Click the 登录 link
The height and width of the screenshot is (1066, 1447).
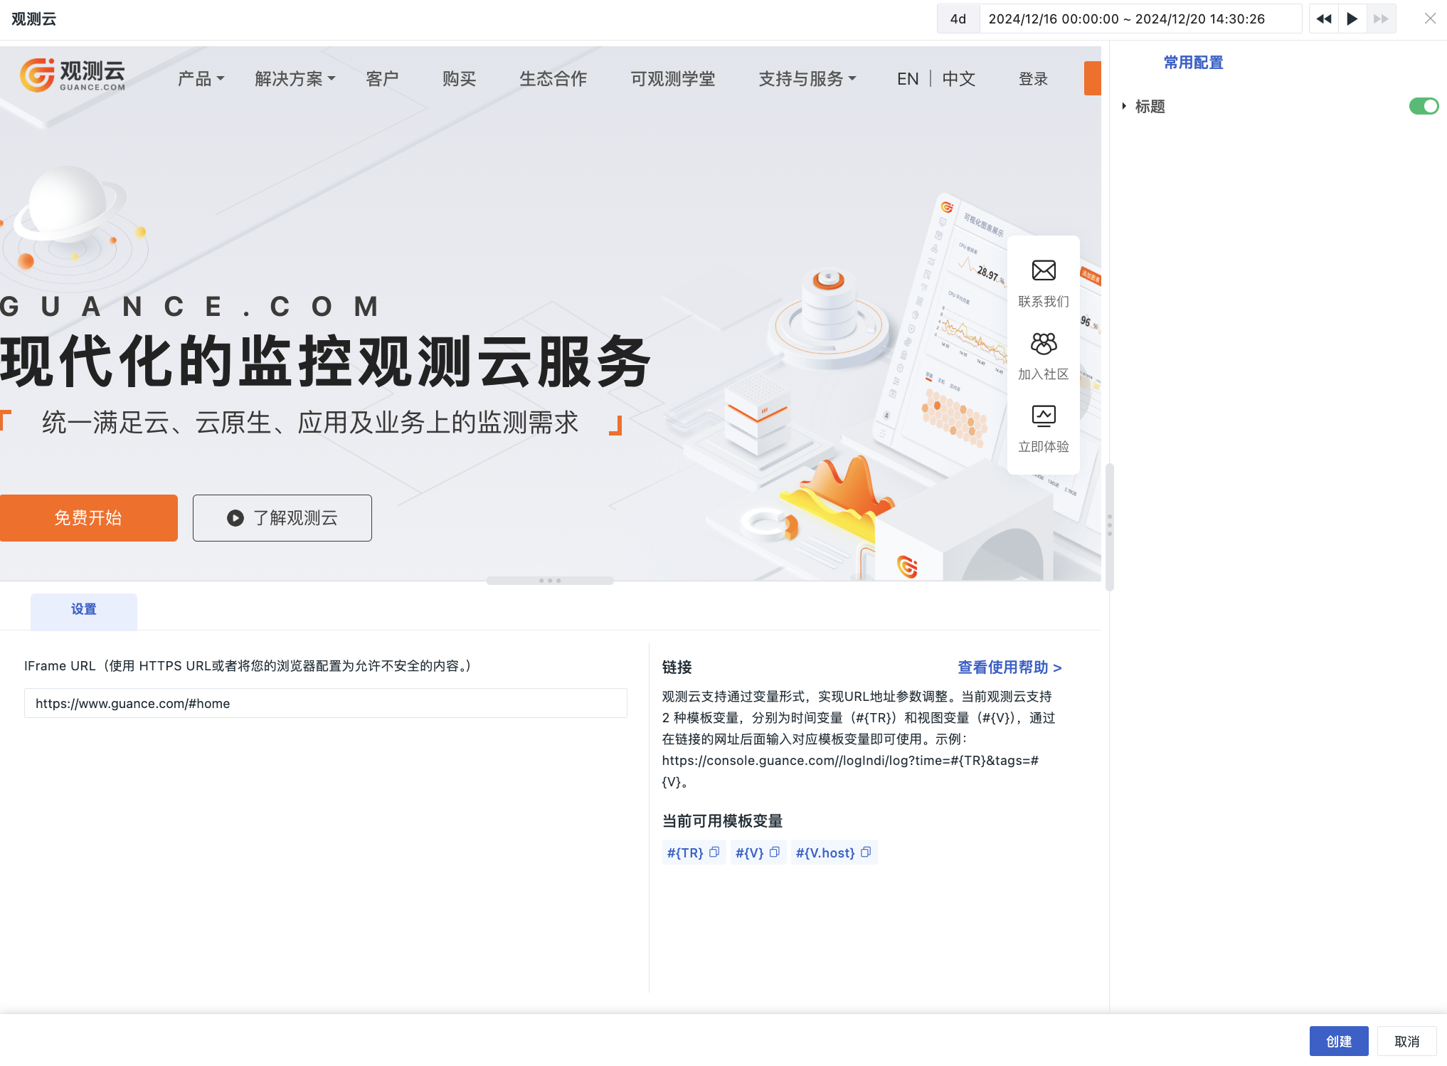pyautogui.click(x=1033, y=78)
